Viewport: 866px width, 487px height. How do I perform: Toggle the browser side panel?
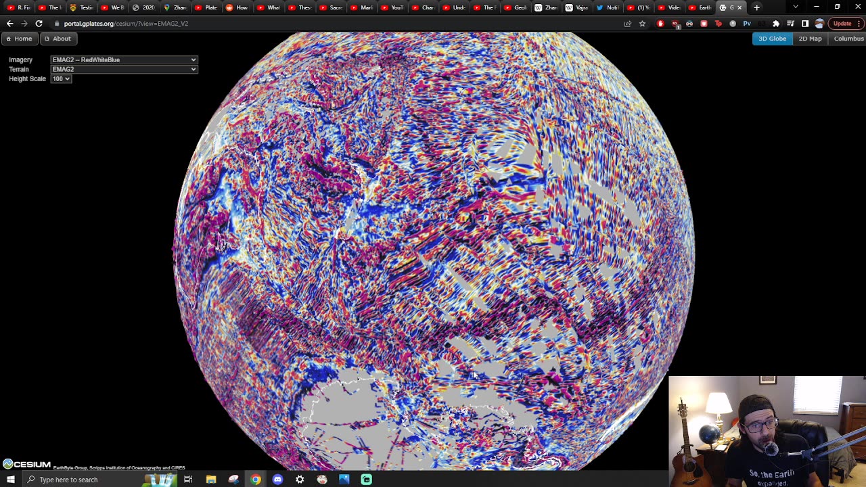point(804,24)
